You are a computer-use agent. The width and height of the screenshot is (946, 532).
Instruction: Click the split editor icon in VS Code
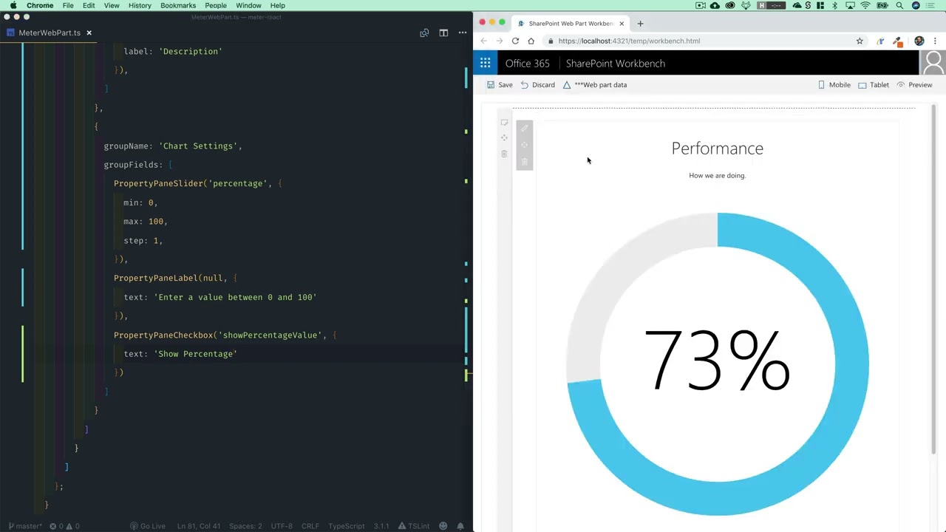443,33
